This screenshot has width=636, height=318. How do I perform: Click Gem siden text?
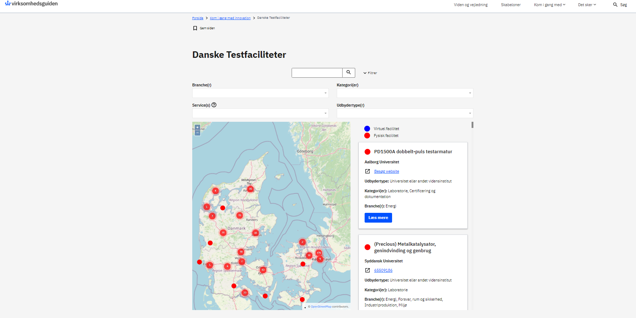point(207,28)
